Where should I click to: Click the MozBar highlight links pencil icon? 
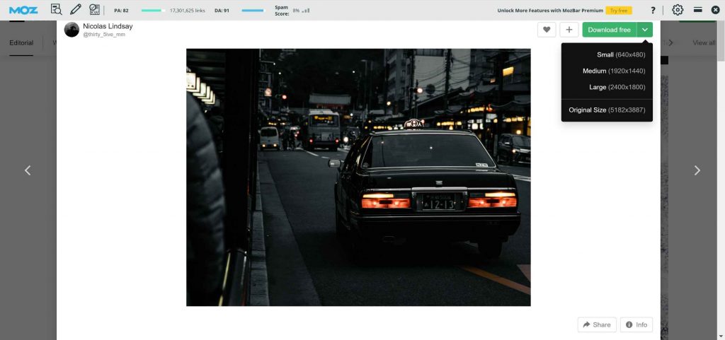(x=76, y=10)
